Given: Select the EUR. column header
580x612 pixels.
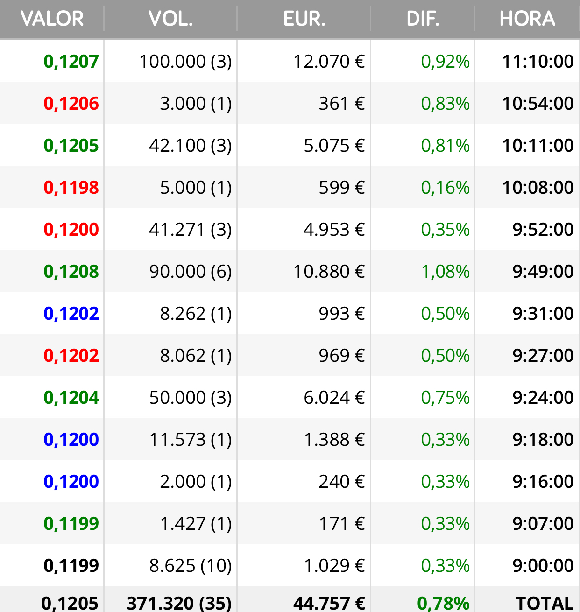Looking at the screenshot, I should click(x=304, y=19).
